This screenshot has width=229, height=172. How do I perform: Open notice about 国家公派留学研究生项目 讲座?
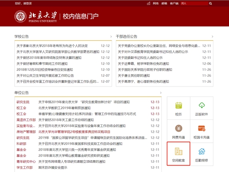[x=93, y=138]
